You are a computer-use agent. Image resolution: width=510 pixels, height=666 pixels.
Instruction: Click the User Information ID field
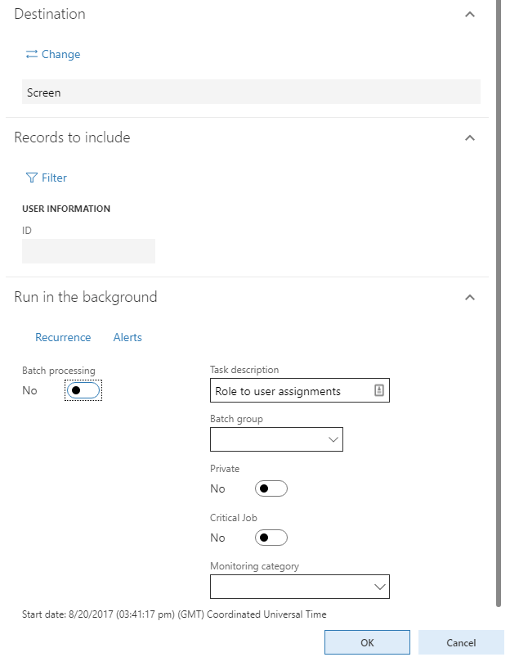(x=88, y=251)
